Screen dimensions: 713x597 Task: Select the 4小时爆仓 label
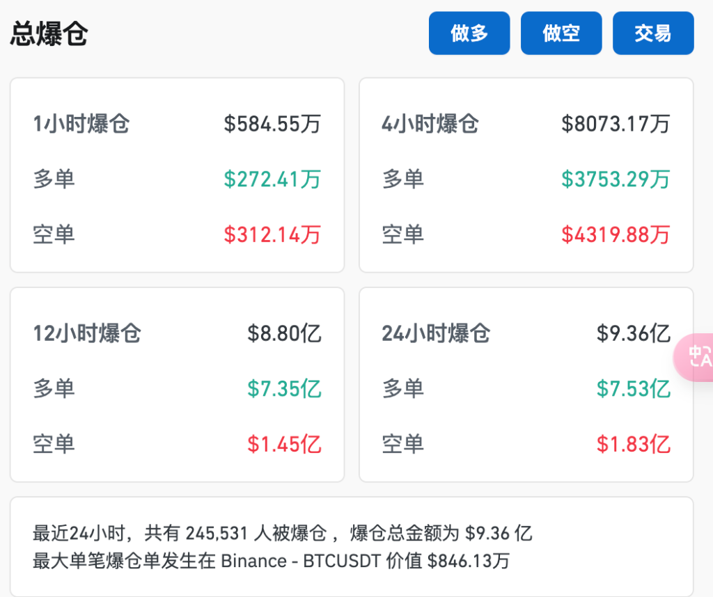(x=430, y=124)
